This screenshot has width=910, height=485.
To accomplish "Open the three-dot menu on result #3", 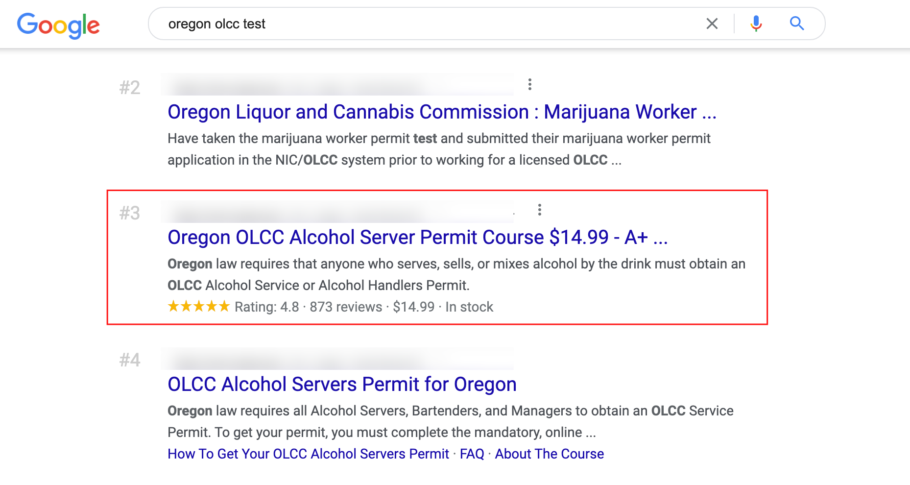I will (539, 210).
